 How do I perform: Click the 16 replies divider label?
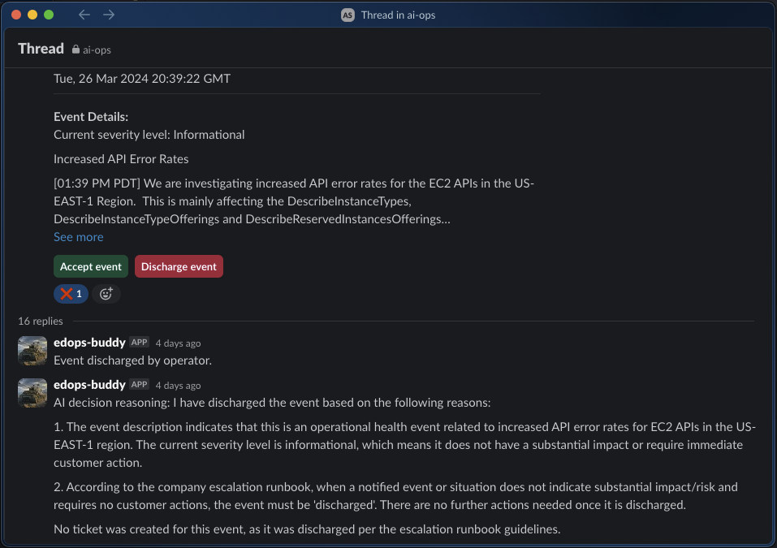point(41,321)
